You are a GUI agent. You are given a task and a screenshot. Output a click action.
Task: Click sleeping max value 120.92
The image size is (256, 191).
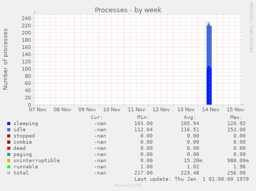pos(236,124)
